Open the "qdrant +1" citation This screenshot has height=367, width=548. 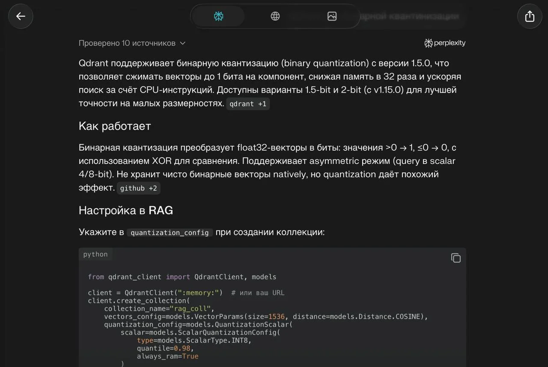pyautogui.click(x=248, y=104)
